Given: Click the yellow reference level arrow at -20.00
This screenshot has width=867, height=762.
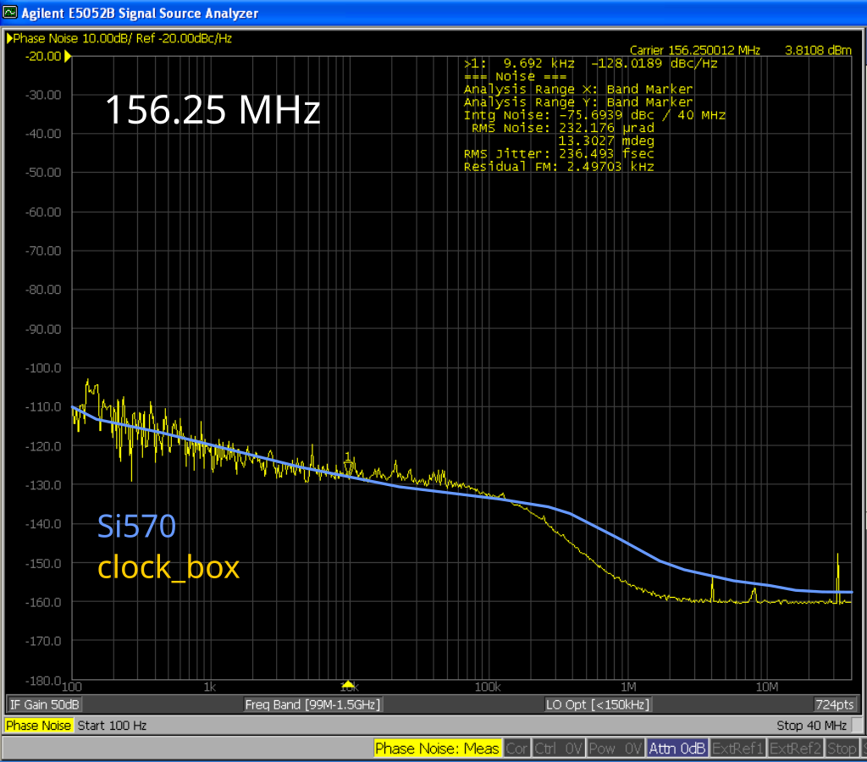Looking at the screenshot, I should 69,56.
